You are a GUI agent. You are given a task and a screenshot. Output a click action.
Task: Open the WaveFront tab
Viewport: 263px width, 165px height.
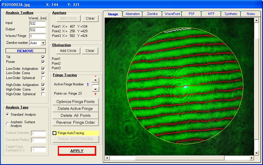172,14
